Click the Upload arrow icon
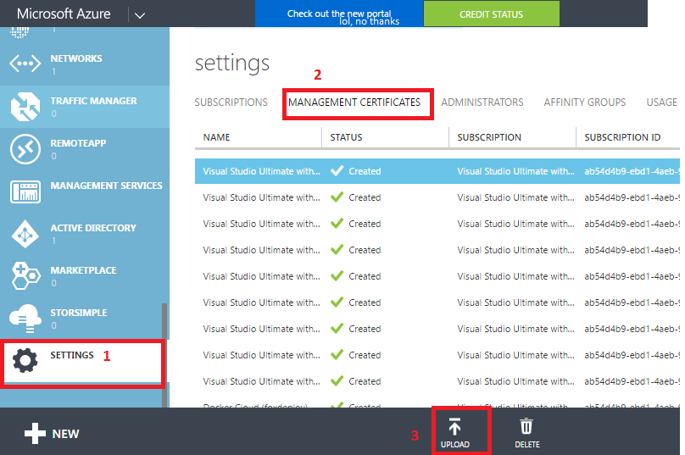 point(454,427)
